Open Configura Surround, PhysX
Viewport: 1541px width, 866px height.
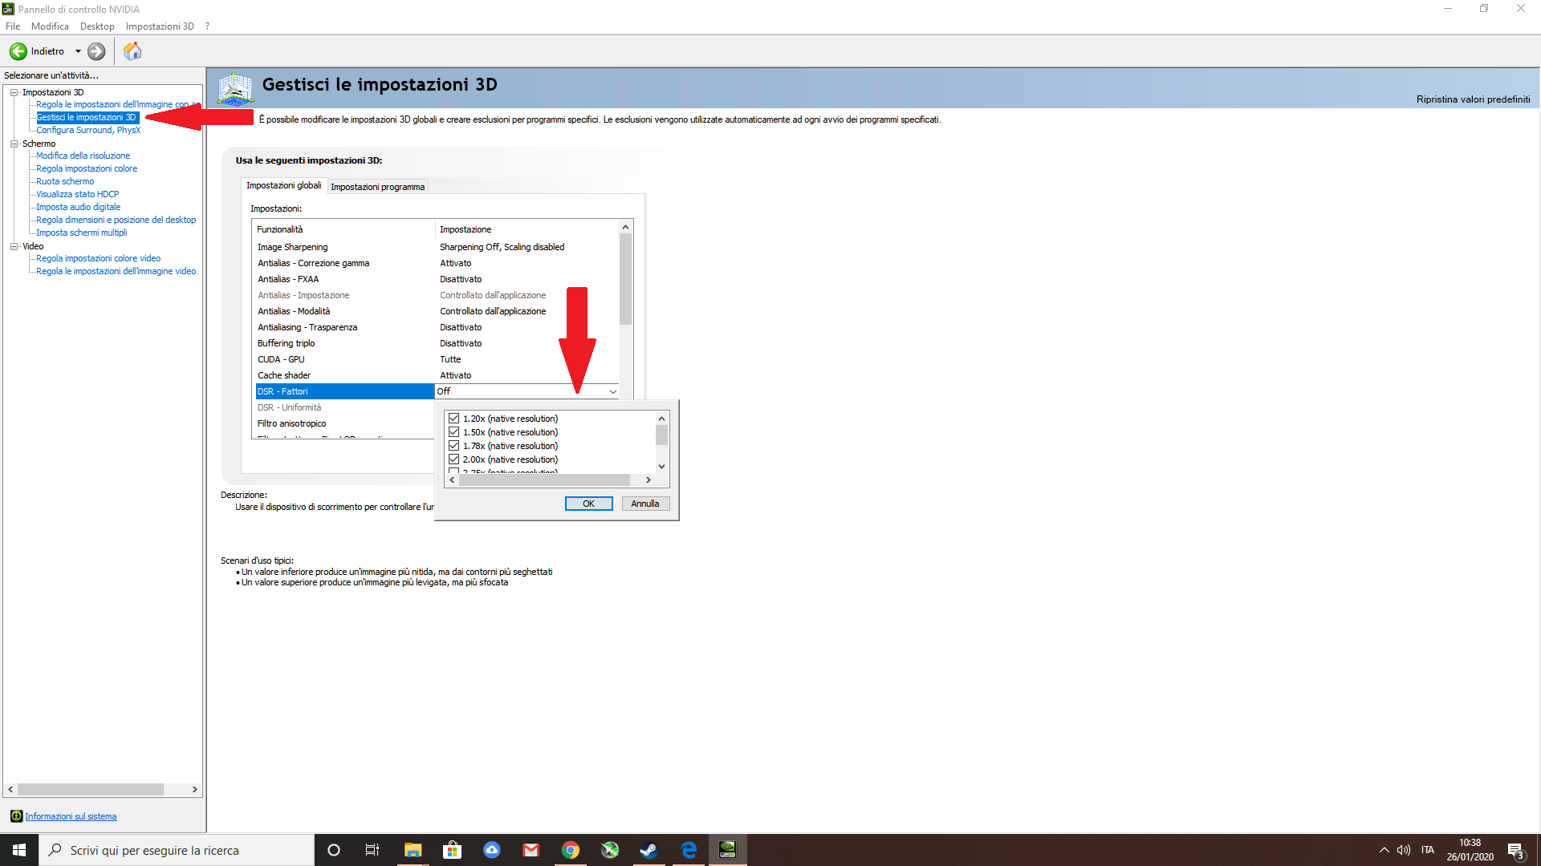(88, 130)
